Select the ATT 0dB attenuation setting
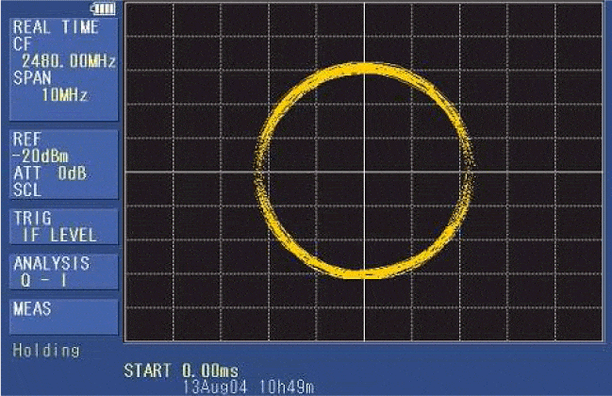 click(50, 173)
